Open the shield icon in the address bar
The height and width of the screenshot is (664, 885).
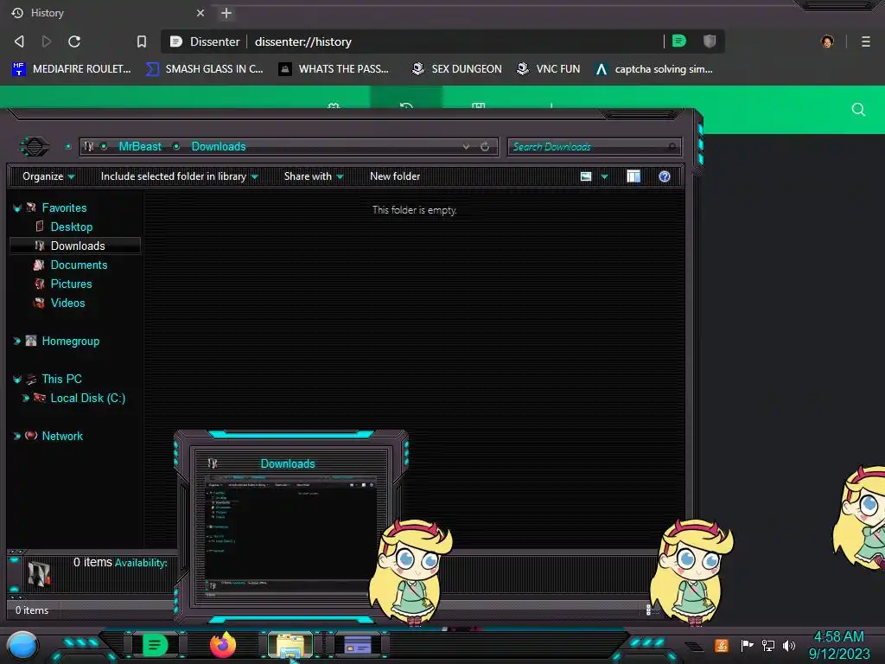pos(710,41)
